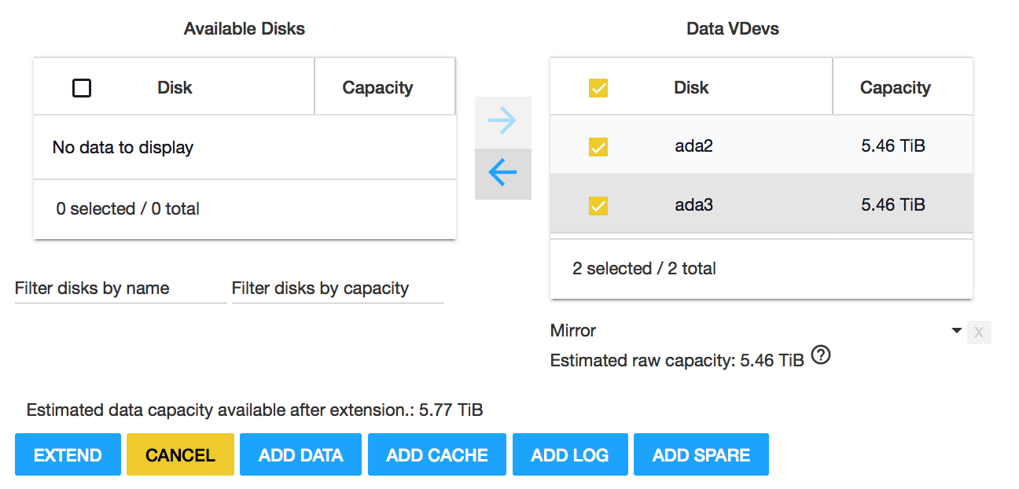Click the left arrow to remove disks
The image size is (1019, 489).
pyautogui.click(x=503, y=174)
